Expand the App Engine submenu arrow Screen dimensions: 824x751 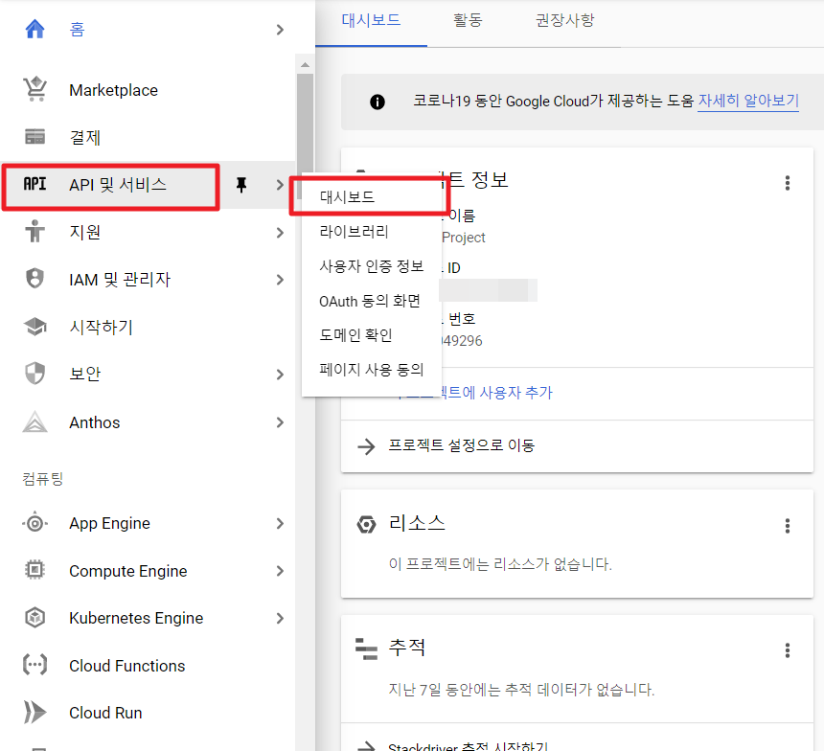coord(280,523)
